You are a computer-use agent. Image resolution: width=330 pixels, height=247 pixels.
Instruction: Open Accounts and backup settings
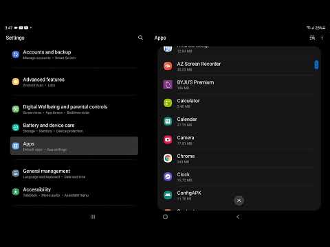click(74, 54)
